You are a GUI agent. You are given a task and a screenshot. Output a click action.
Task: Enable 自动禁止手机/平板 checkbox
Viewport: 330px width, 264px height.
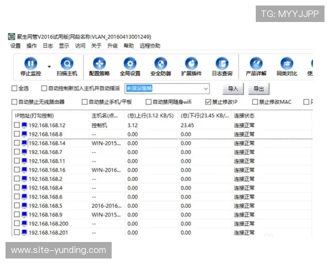click(x=85, y=102)
